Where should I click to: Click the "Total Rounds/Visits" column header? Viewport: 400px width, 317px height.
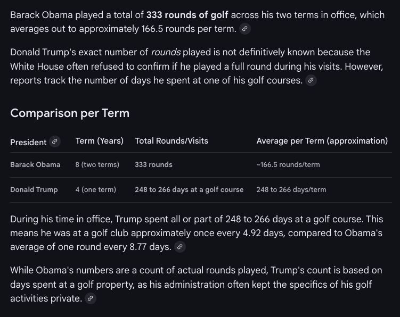click(x=172, y=141)
